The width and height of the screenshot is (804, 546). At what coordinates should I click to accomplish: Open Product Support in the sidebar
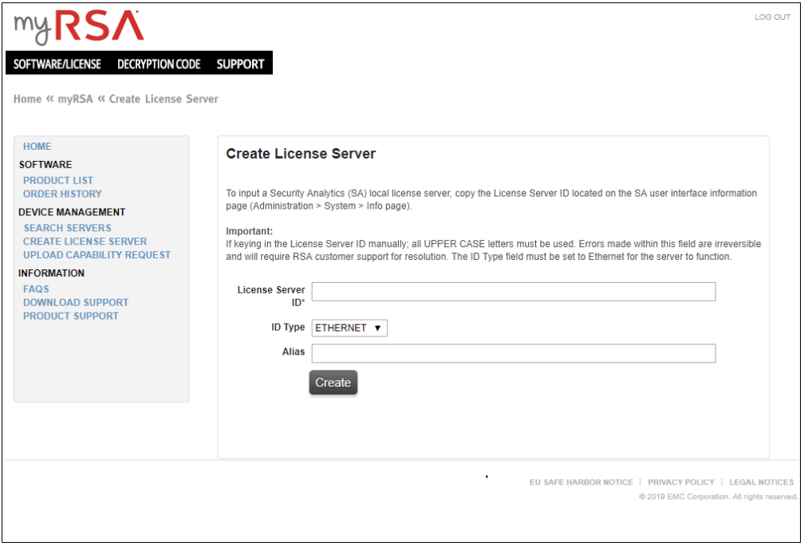coord(71,316)
